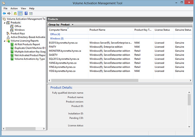Viewport: 195px width, 137px height.
Task: Toggle the Show/Hide Console Tree icon
Action: point(20,13)
